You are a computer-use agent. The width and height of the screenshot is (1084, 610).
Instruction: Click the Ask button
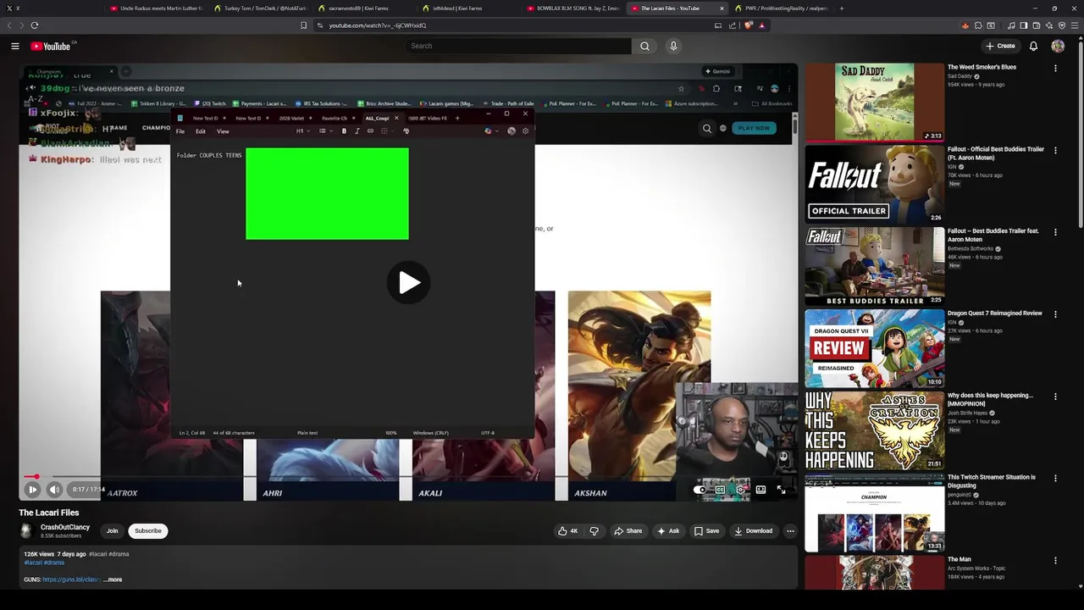tap(668, 531)
